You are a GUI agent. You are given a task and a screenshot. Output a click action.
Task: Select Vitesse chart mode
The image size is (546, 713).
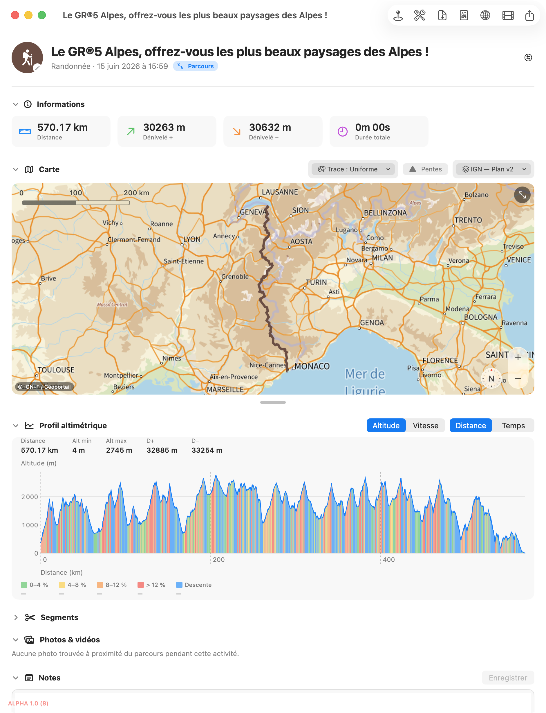coord(425,426)
